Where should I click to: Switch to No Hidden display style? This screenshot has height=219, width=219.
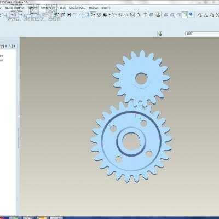pyautogui.click(x=179, y=15)
